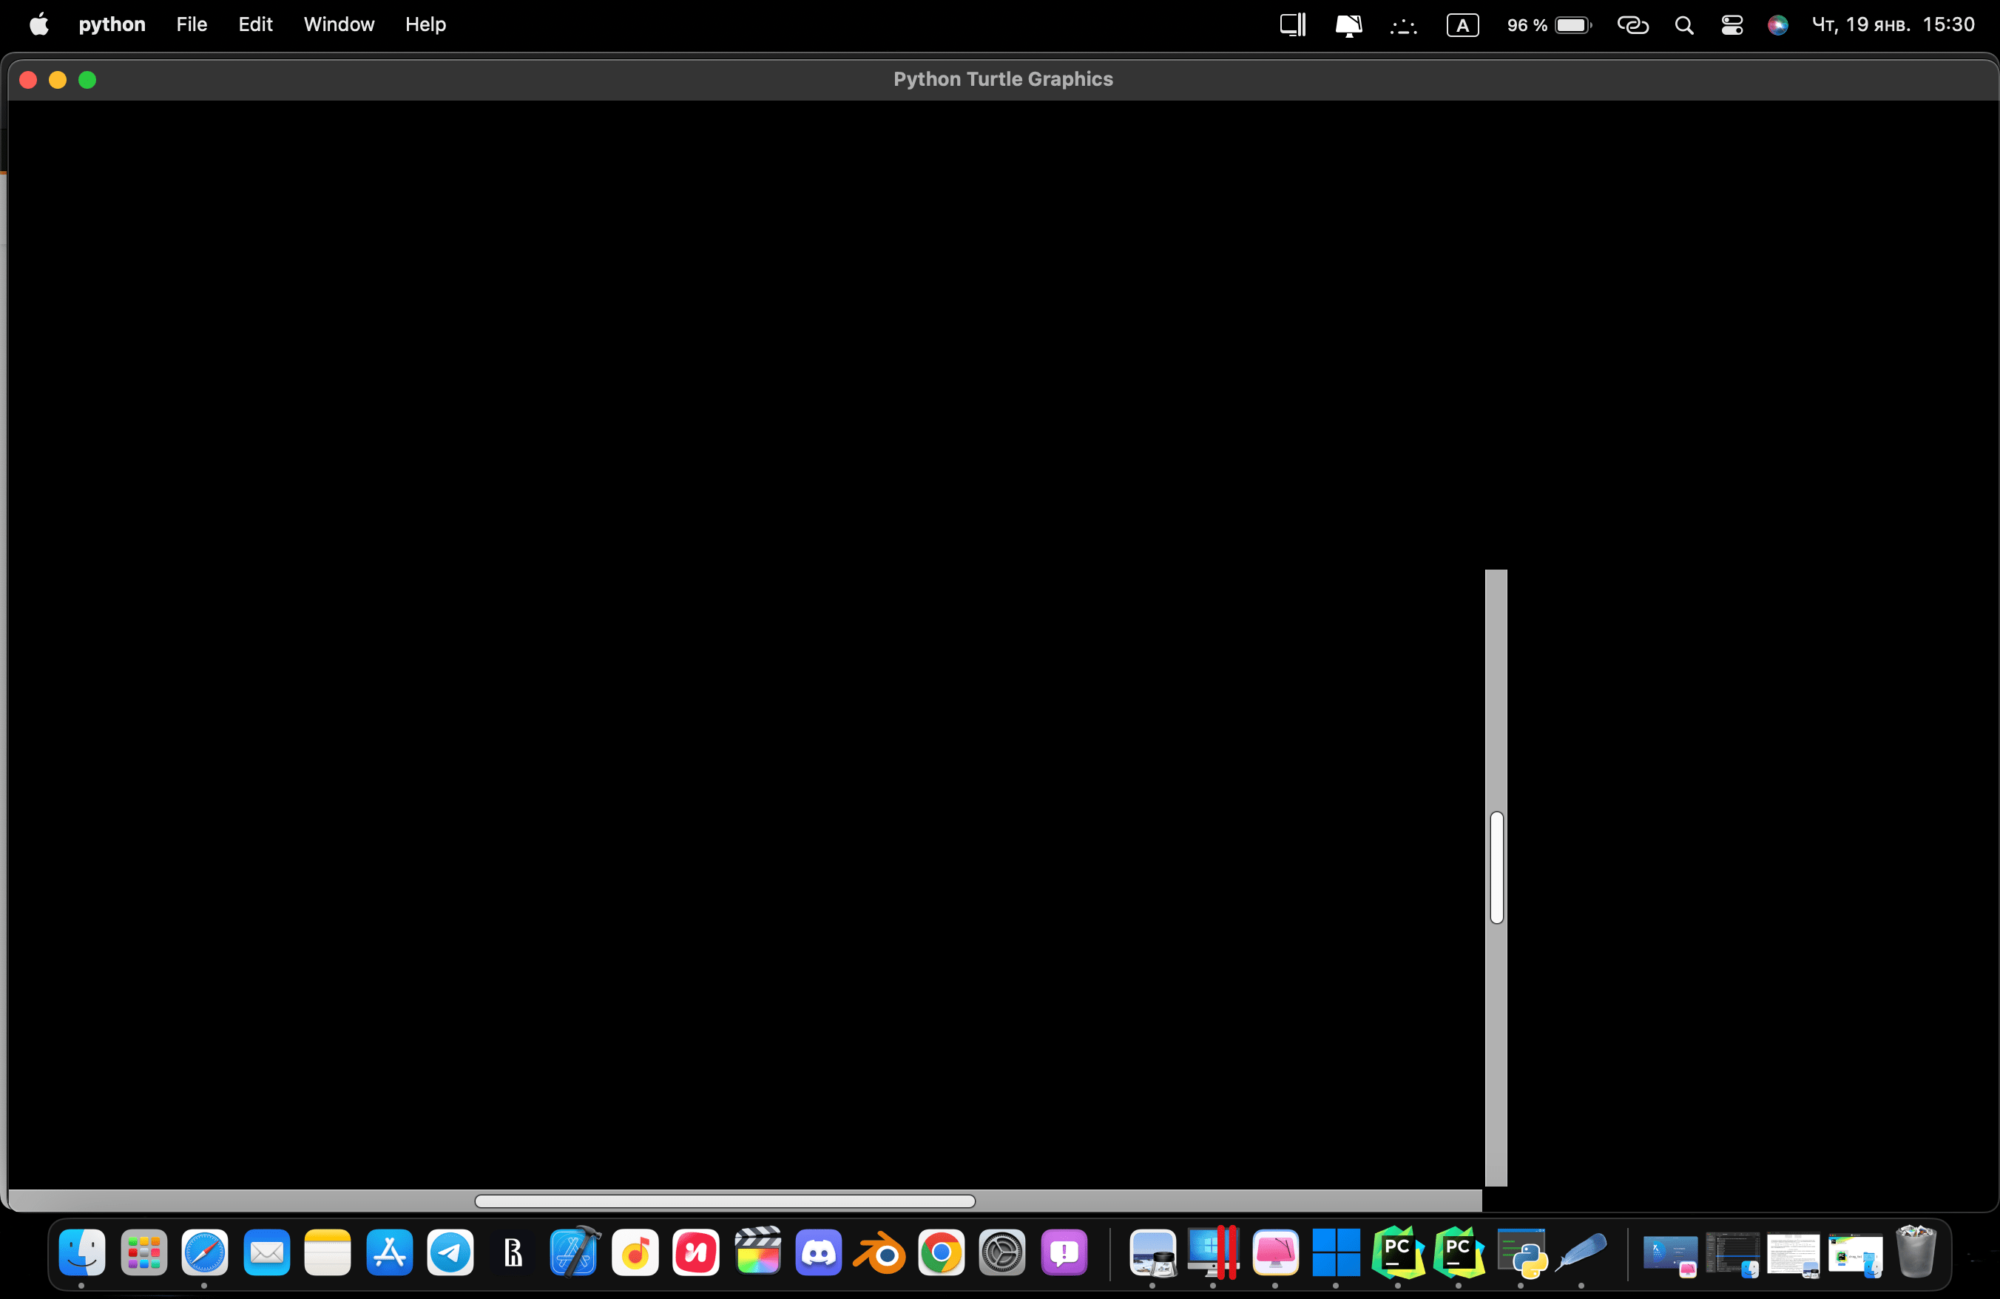
Task: Close the Python Turtle Graphics window
Action: pos(27,80)
